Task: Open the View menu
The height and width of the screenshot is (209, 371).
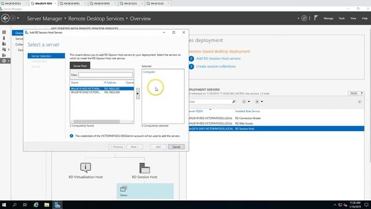Action: pos(353,18)
